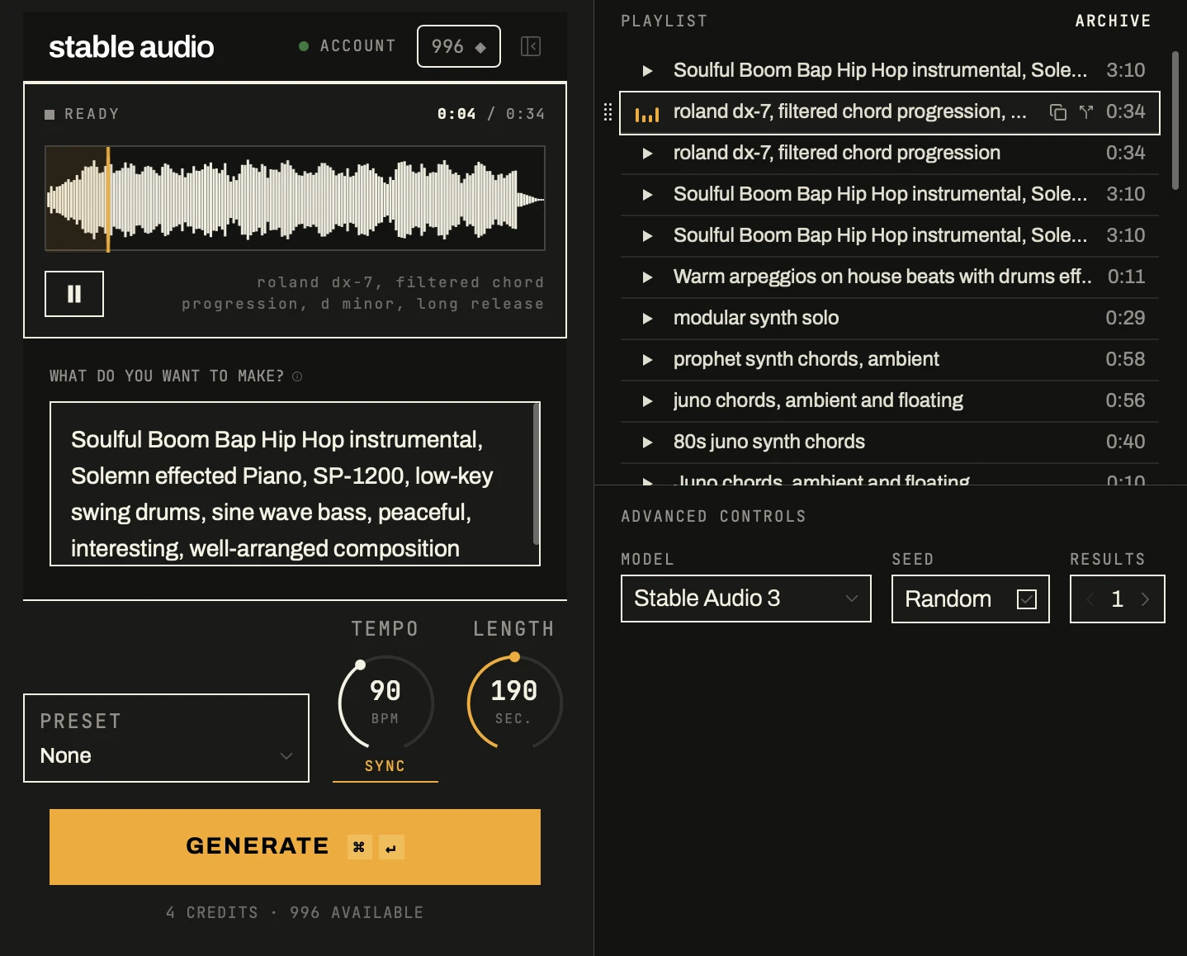Play juno chords, ambient and floating 0:56
1187x956 pixels.
648,401
